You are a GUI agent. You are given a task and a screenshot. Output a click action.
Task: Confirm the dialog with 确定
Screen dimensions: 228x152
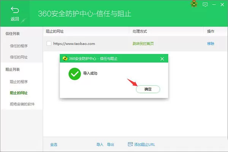pos(148,89)
